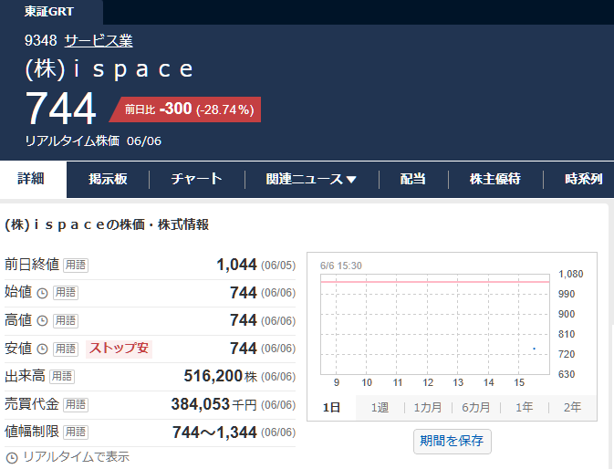Click the stock code 9348
The width and height of the screenshot is (614, 469).
coord(41,41)
